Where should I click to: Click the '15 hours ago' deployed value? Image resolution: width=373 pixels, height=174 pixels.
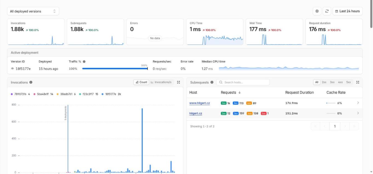[x=48, y=69]
